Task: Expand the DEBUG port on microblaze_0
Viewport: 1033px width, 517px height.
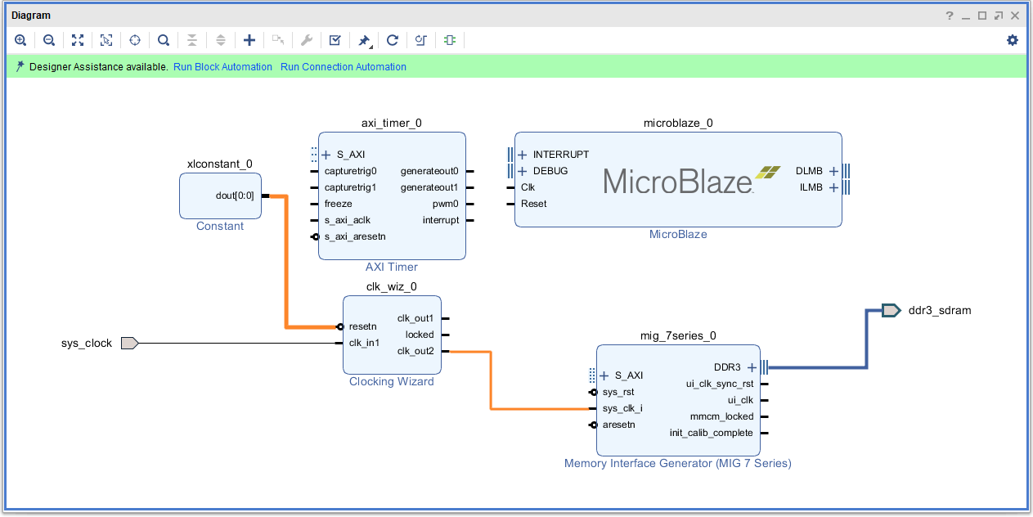Action: [522, 171]
